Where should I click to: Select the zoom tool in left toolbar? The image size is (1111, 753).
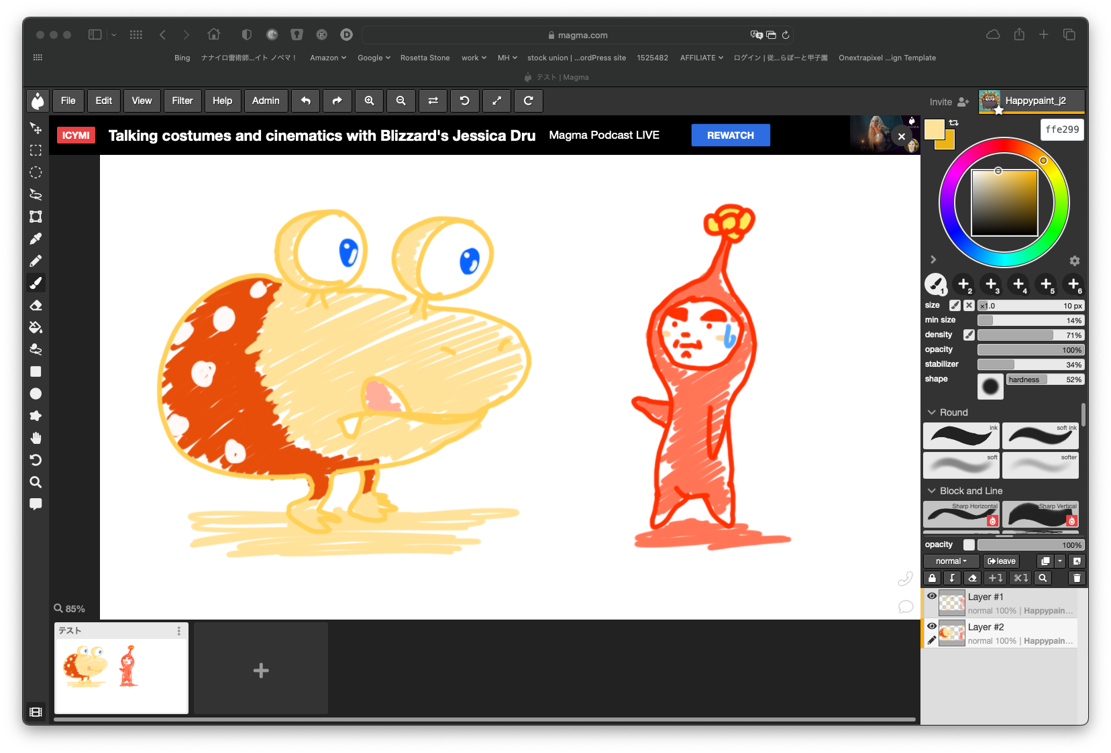(36, 482)
